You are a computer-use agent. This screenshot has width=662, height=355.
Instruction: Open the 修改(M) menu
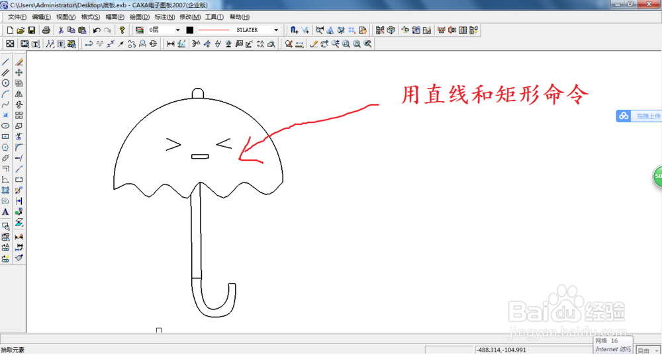[190, 17]
